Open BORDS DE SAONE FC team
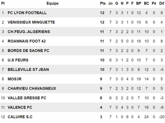 coord(28,51)
